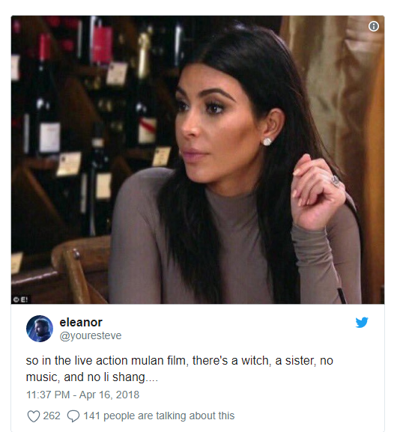Open the eleanor display name link
This screenshot has height=432, width=403.
tap(81, 323)
